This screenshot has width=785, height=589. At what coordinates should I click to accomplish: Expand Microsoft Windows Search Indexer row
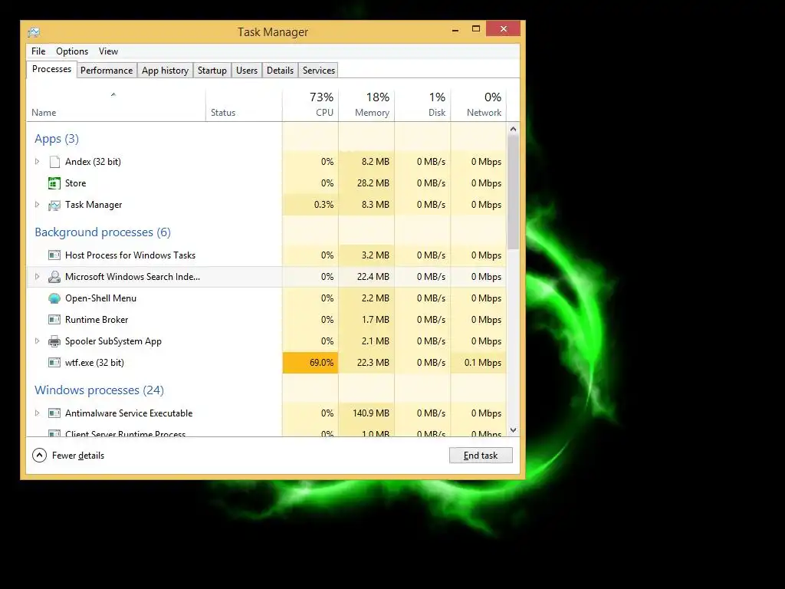click(x=37, y=277)
